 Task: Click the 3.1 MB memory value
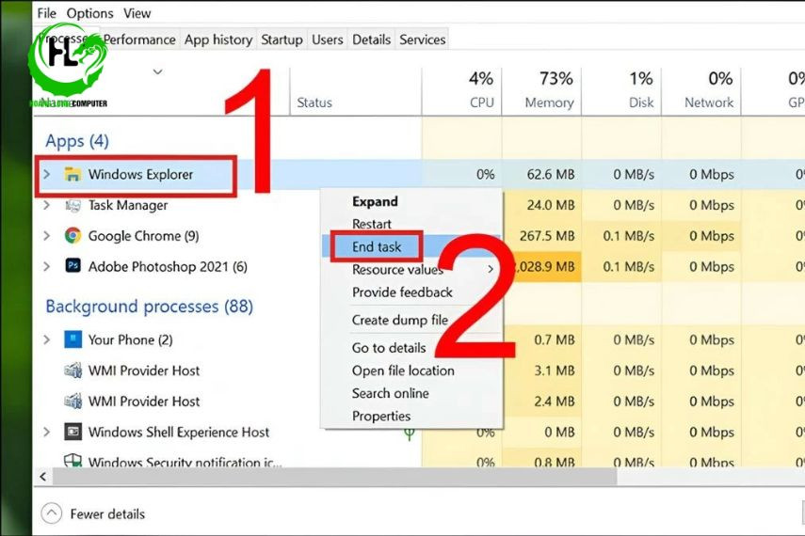coord(554,370)
